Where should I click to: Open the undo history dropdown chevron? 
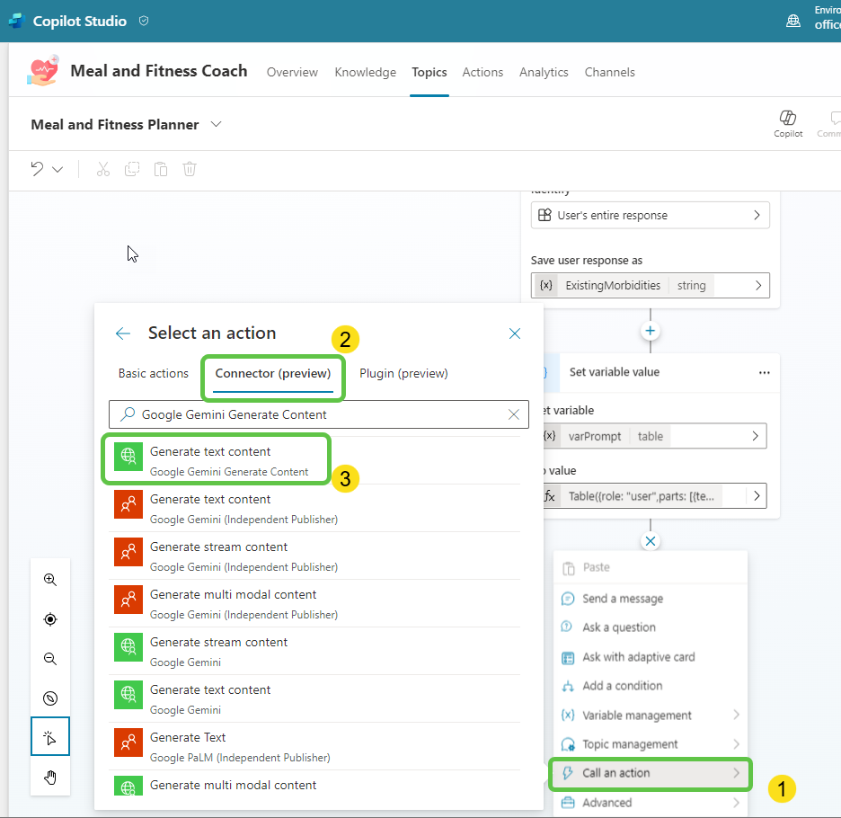click(58, 169)
